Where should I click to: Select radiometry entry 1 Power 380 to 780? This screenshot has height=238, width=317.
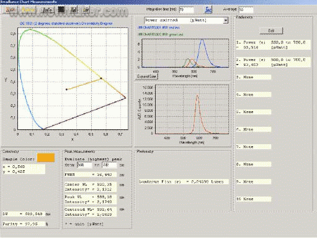click(x=273, y=45)
